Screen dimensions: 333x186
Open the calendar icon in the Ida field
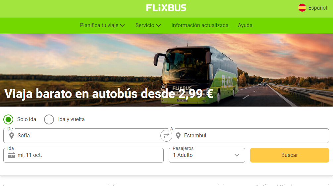pos(12,155)
